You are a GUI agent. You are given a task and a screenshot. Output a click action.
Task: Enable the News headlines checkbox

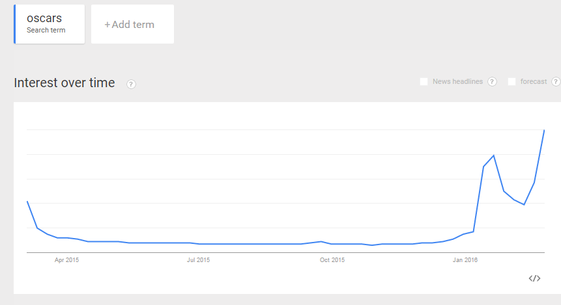click(x=424, y=82)
